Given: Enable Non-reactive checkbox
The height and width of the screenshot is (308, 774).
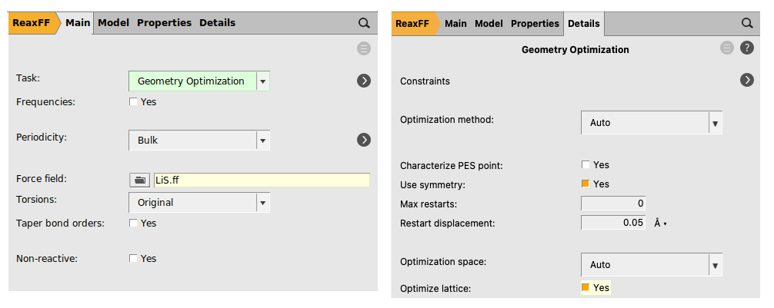Looking at the screenshot, I should tap(133, 258).
